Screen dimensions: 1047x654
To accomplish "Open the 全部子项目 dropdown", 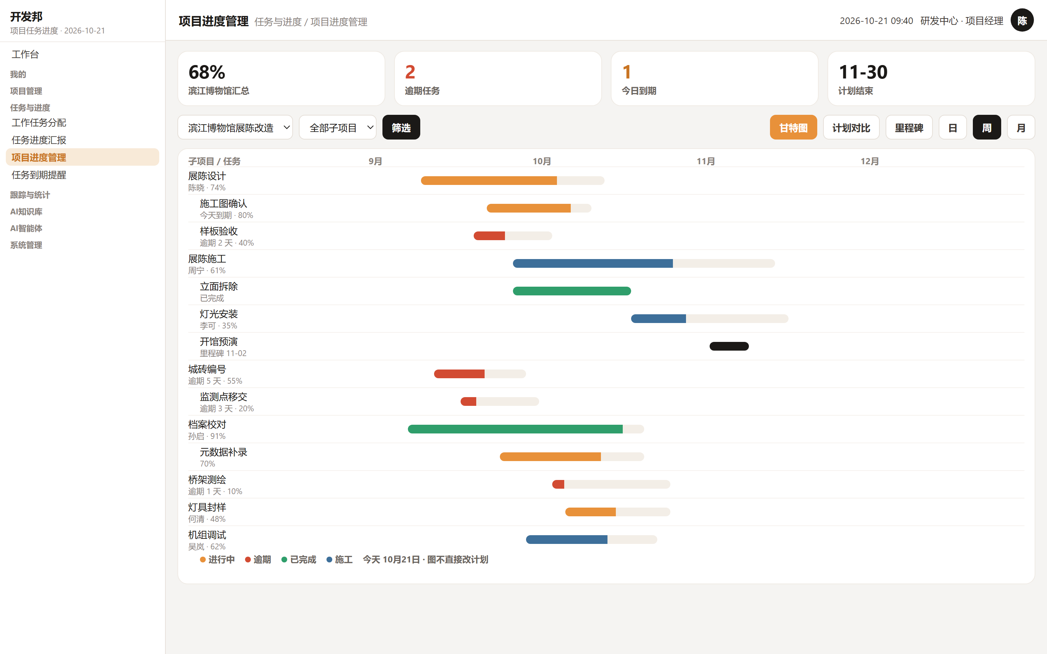I will tap(337, 128).
